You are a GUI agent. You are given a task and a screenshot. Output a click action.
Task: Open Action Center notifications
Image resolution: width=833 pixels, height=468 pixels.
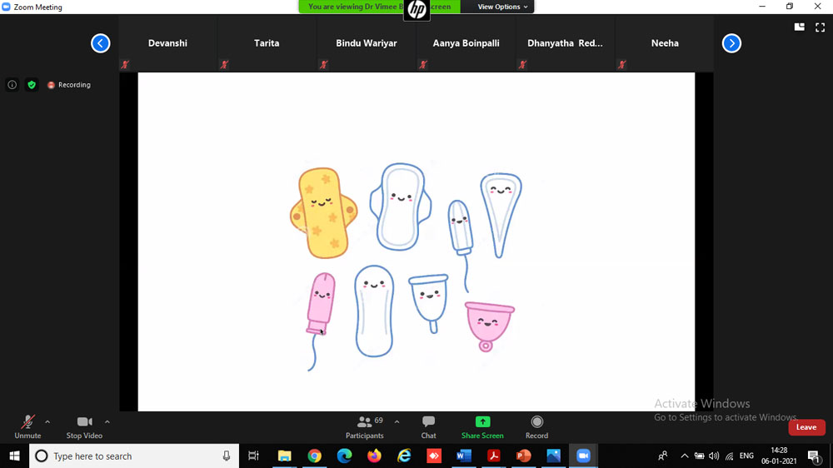pyautogui.click(x=813, y=456)
